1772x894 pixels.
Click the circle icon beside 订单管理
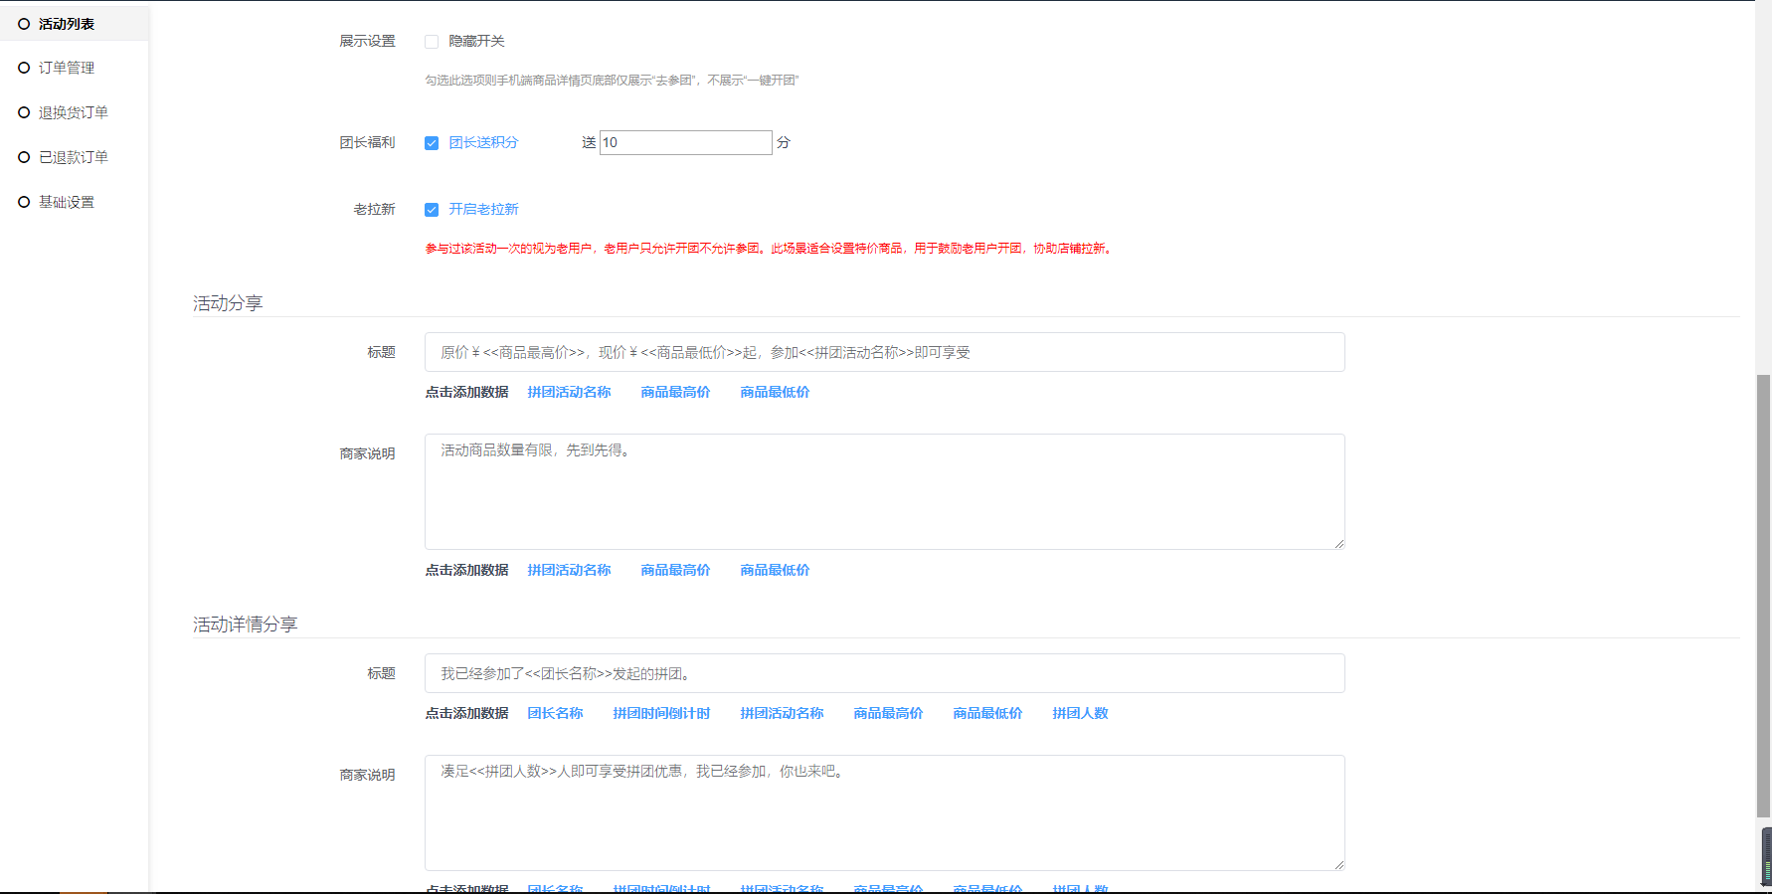[x=24, y=68]
